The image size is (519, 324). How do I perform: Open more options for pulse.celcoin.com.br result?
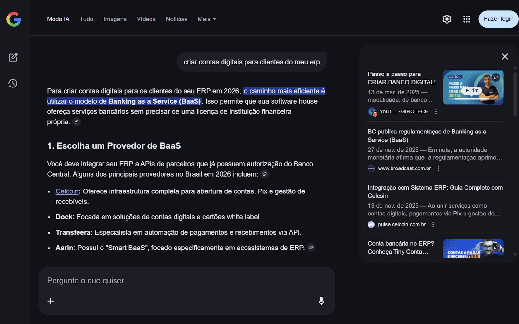[x=433, y=225]
